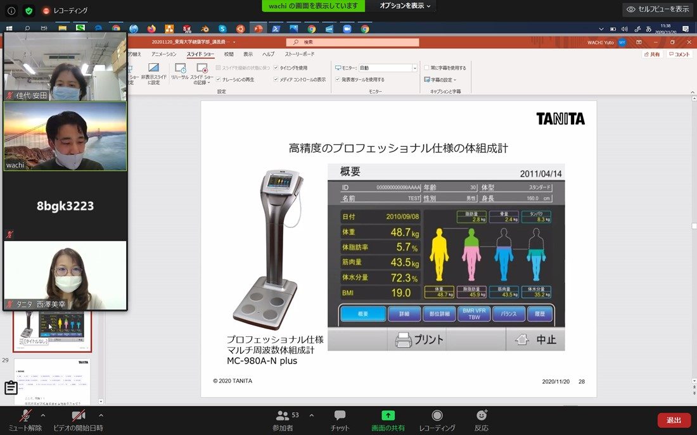Screen dimensions: 697x435
Task: Click the PowerPoint 検索 search field
Action: click(x=352, y=42)
